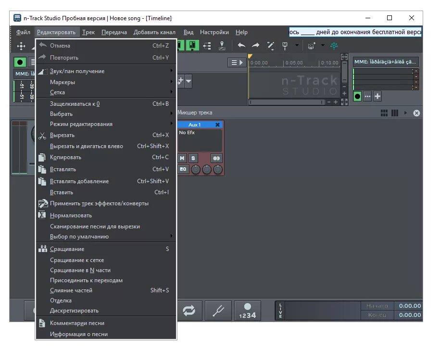This screenshot has width=440, height=350.
Task: Toggle loop playback button
Action: tap(189, 311)
